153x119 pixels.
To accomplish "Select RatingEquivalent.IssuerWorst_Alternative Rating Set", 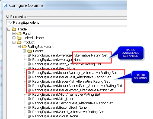I will 73,90.
